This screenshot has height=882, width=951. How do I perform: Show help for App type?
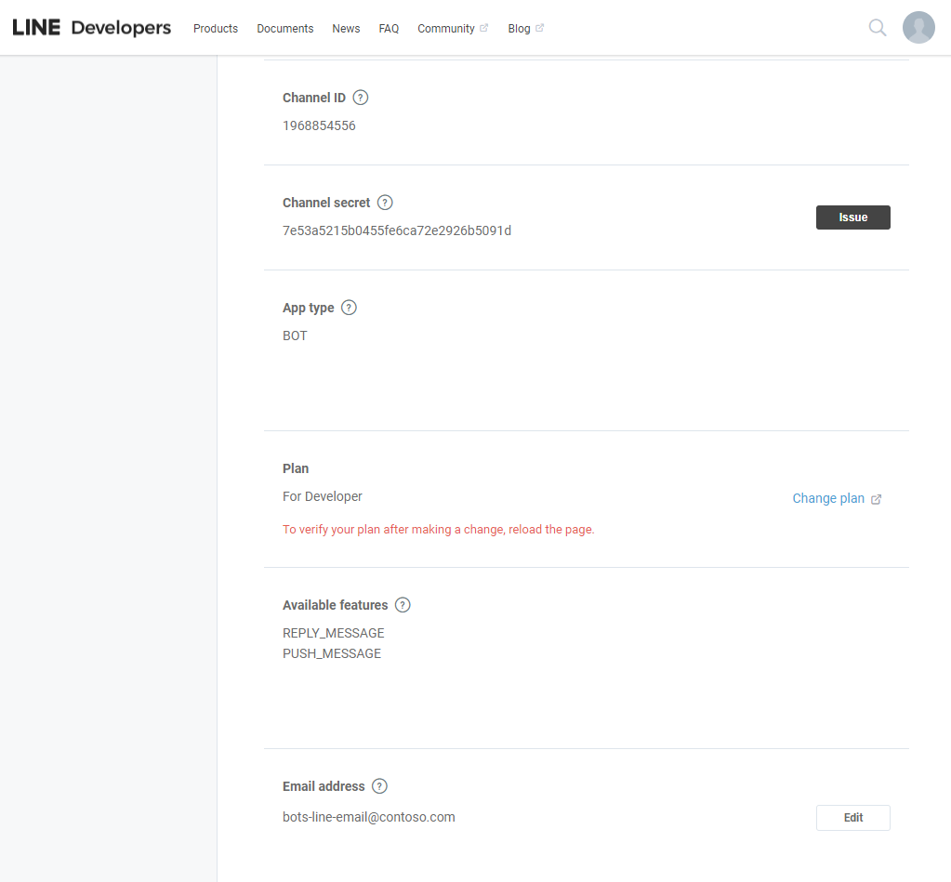coord(349,308)
